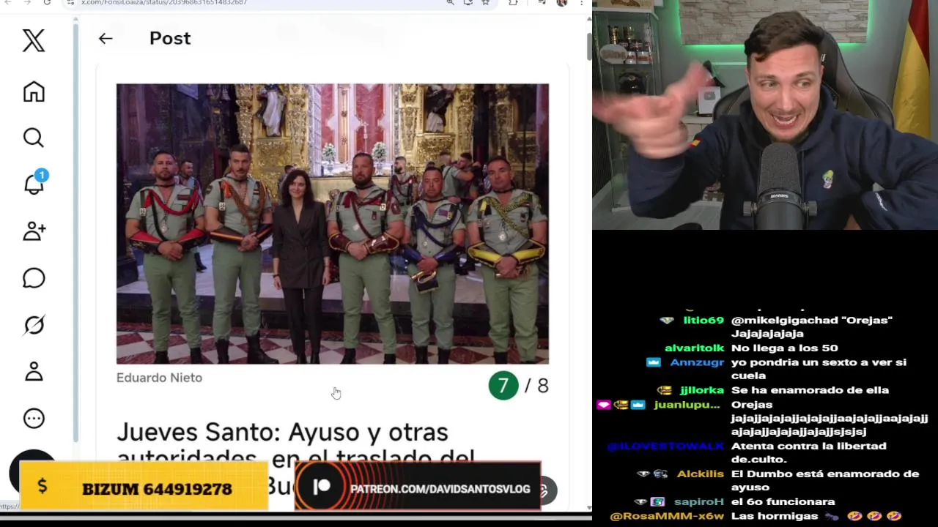Click message 'el 6o funcionara'
The height and width of the screenshot is (527, 938).
(783, 501)
